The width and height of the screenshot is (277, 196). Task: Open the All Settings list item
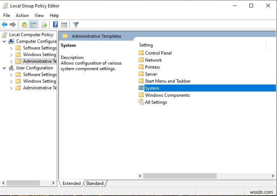point(156,102)
